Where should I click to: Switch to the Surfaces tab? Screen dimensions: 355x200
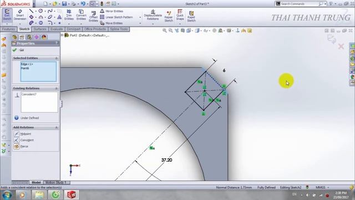click(40, 29)
